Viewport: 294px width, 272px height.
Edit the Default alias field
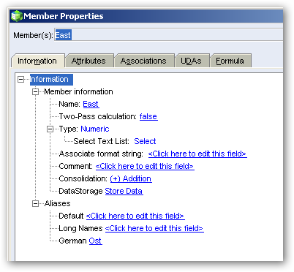point(135,216)
